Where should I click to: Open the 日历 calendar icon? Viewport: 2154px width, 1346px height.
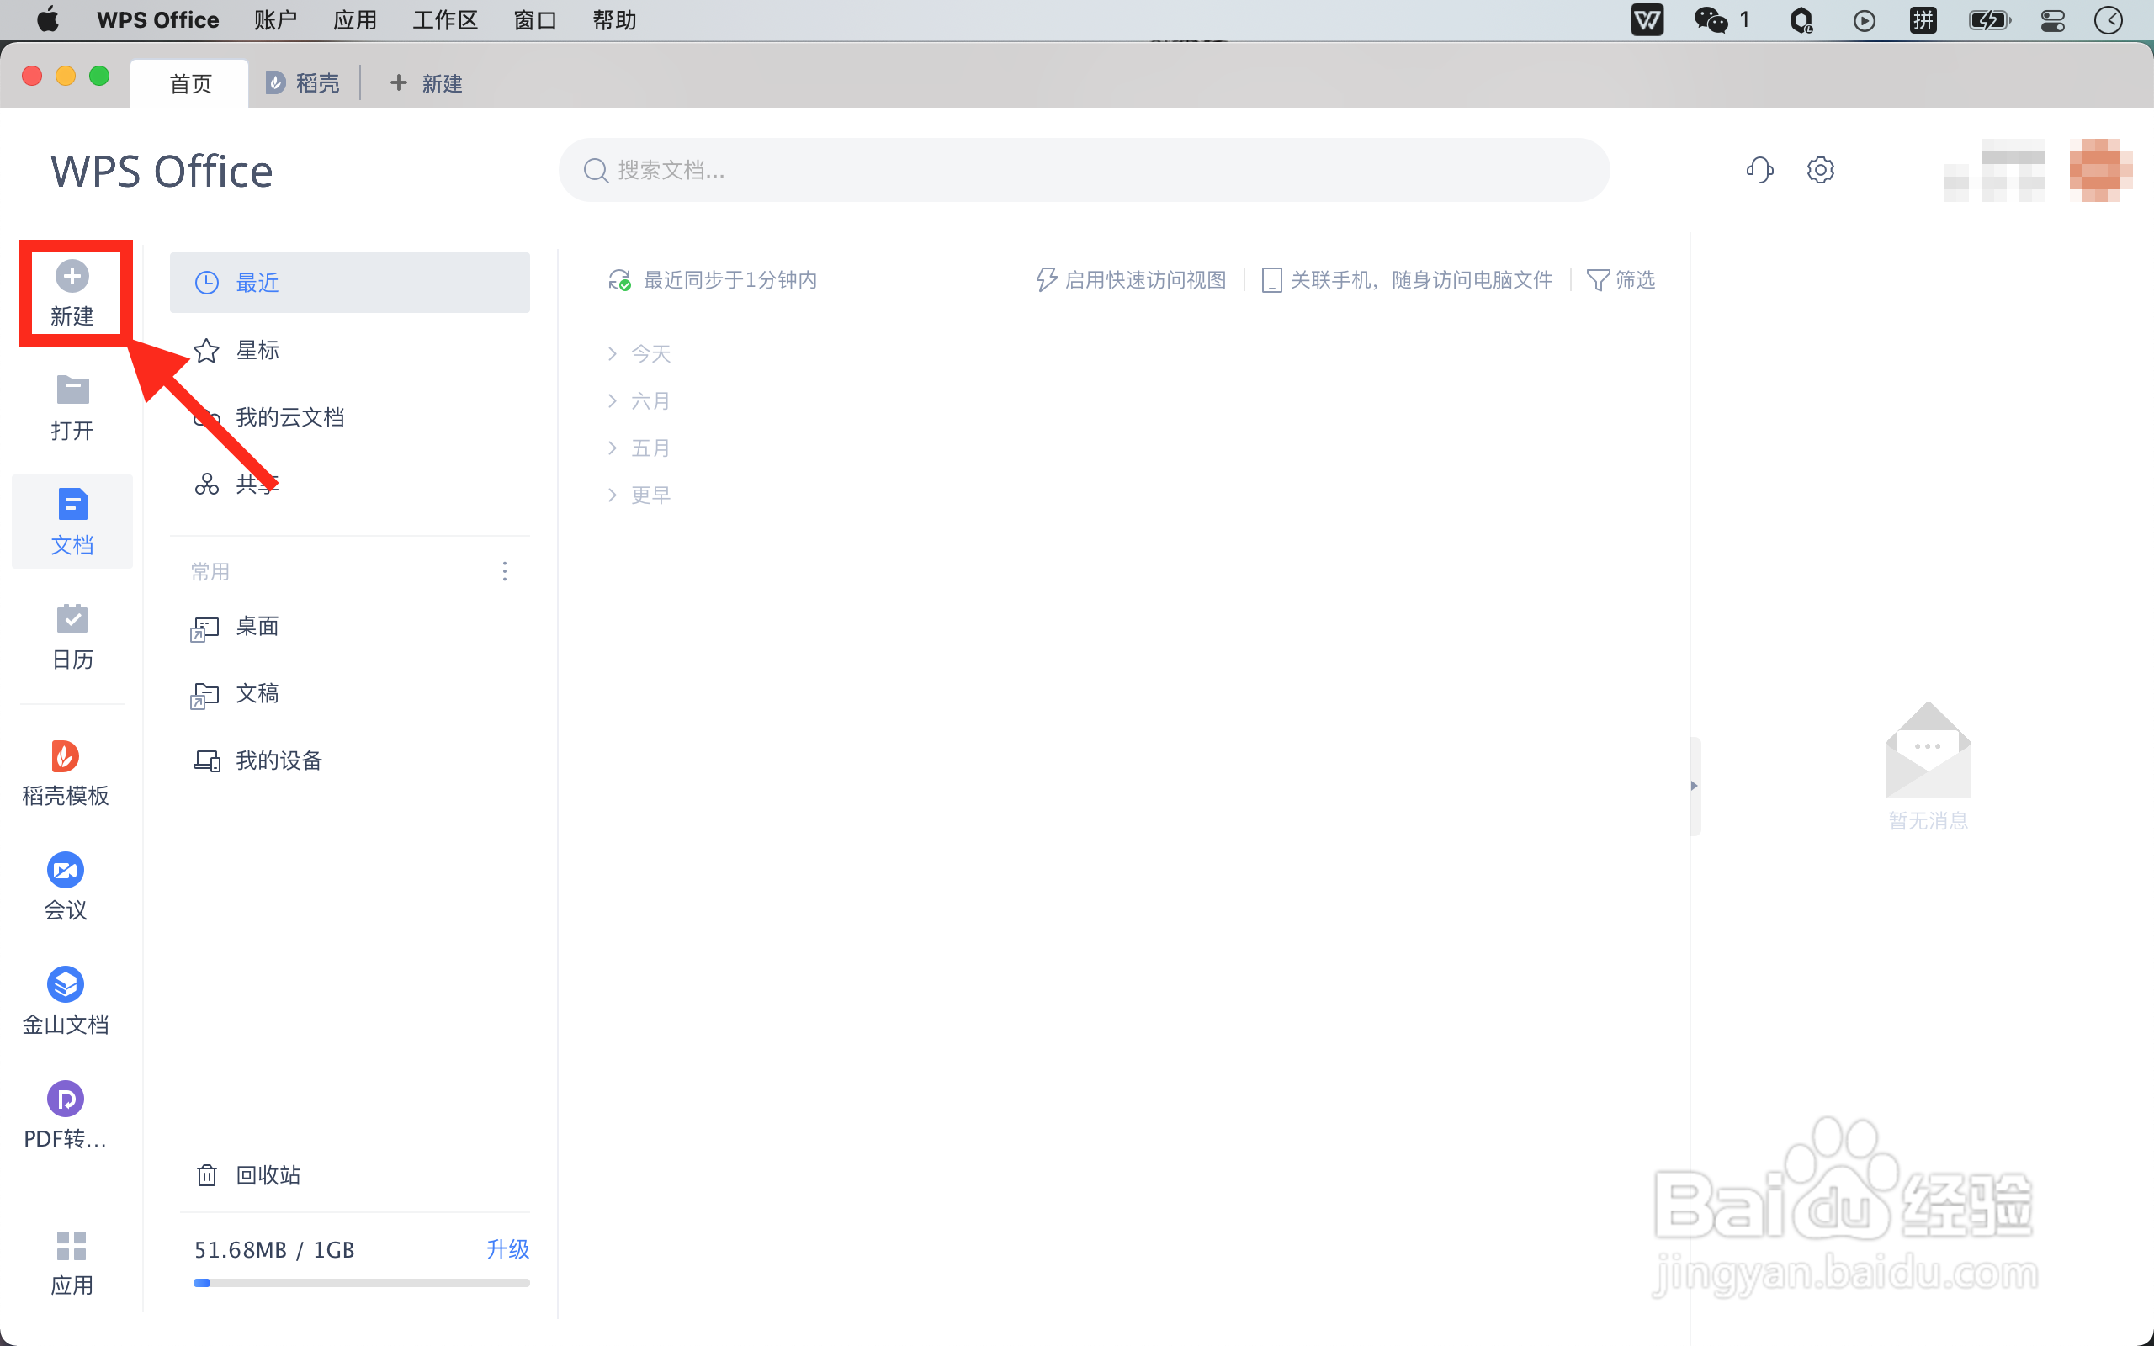click(72, 617)
